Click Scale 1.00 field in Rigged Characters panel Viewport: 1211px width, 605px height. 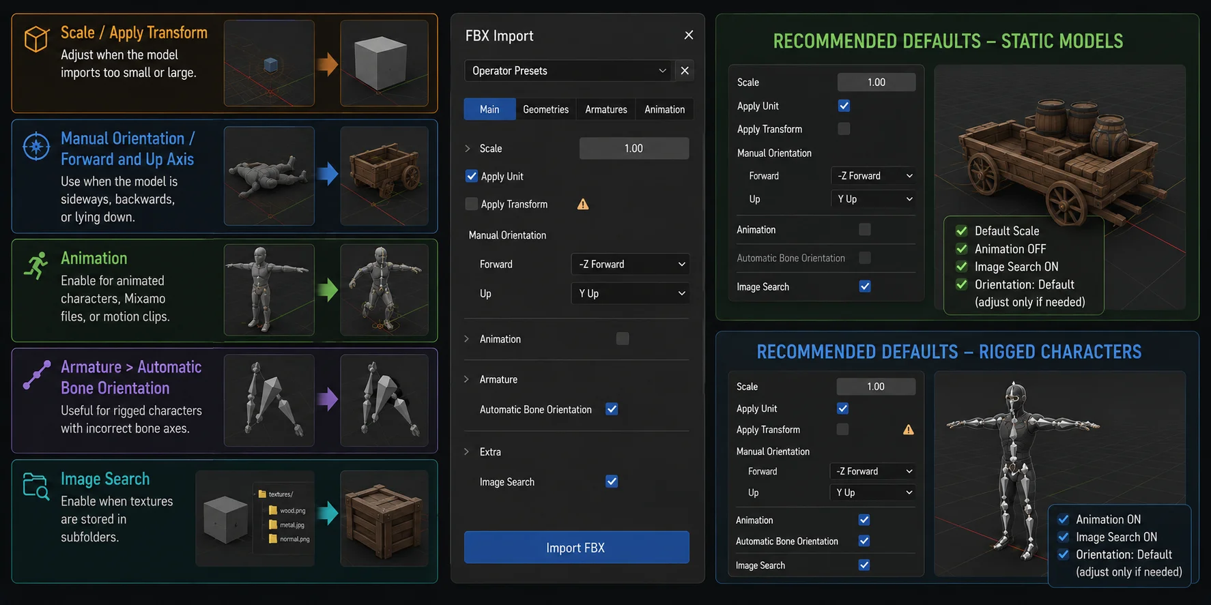point(876,387)
